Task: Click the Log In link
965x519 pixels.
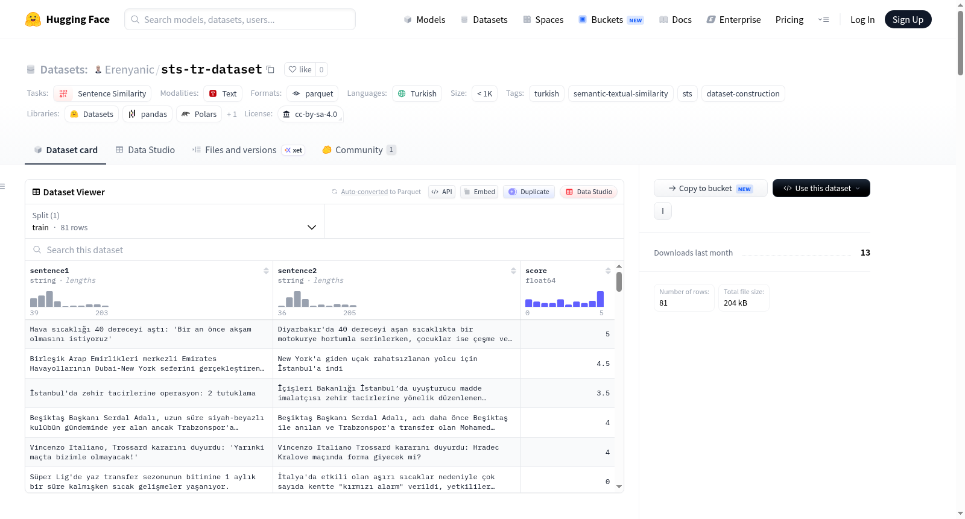Action: tap(862, 19)
